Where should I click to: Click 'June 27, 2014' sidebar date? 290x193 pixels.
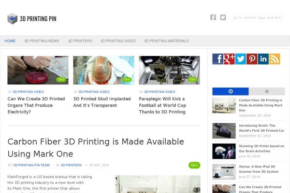click(x=249, y=177)
